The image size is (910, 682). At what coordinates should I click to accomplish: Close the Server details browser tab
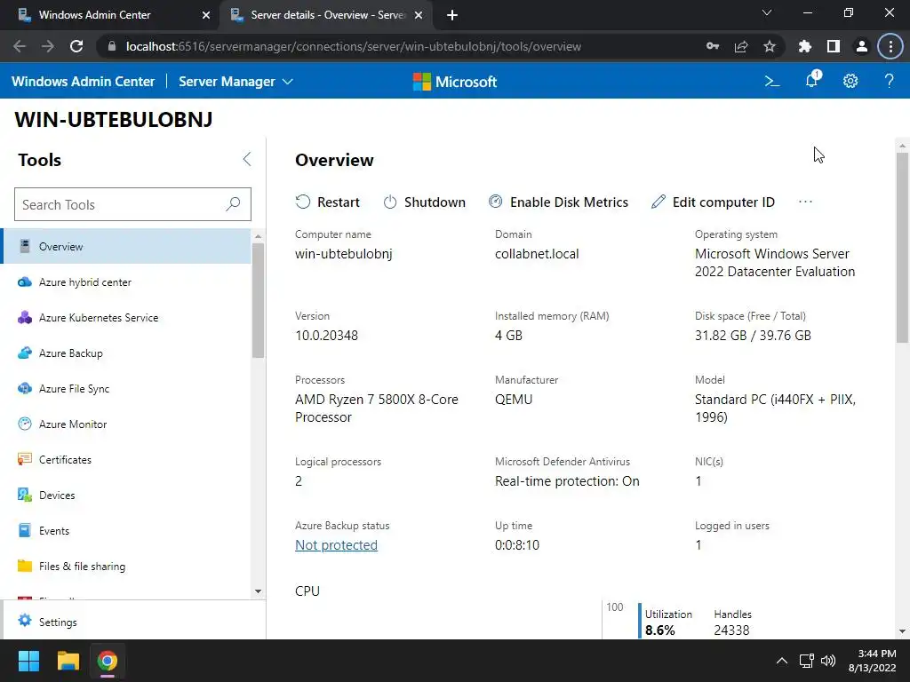419,16
